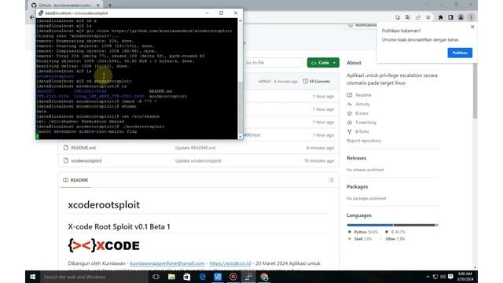Click the blue Python language bar

(x=369, y=226)
